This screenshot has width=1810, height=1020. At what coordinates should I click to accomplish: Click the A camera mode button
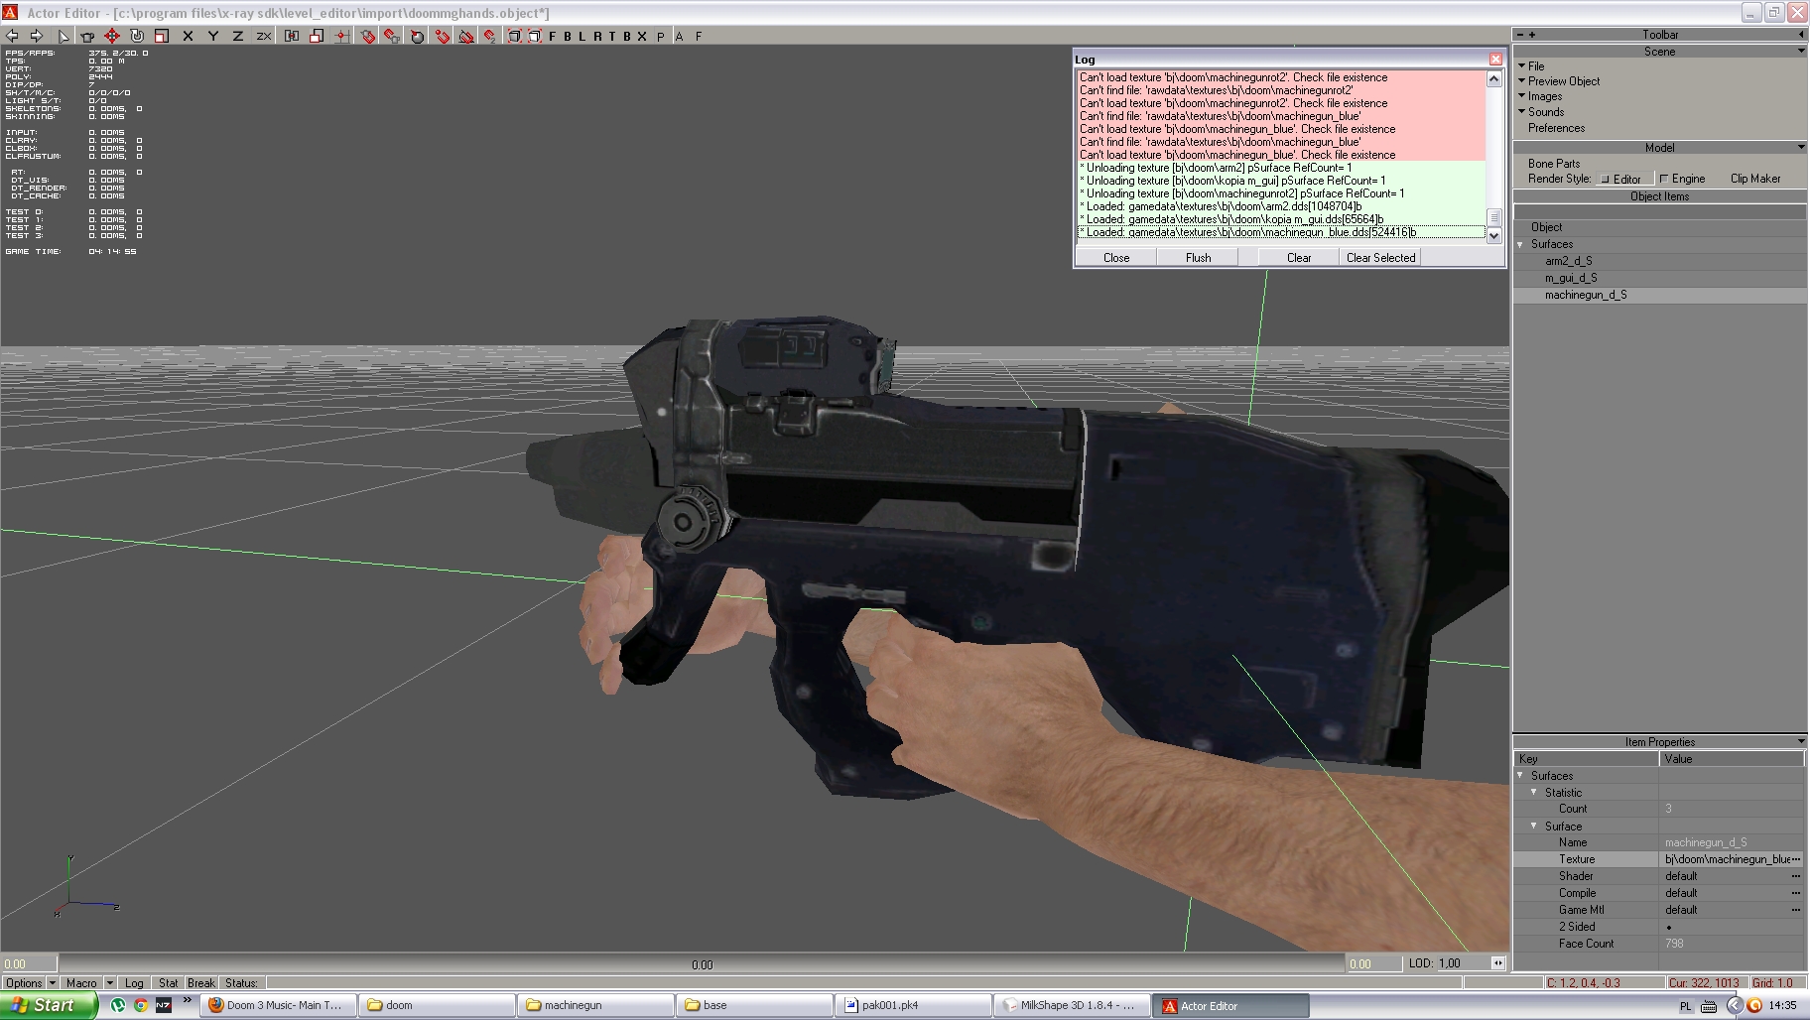[x=679, y=36]
